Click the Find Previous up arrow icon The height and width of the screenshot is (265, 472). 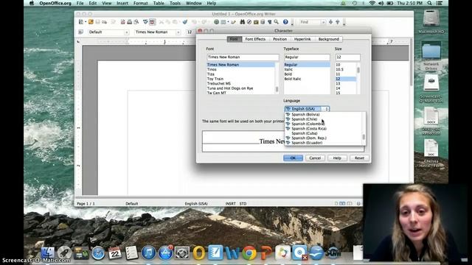point(338,22)
